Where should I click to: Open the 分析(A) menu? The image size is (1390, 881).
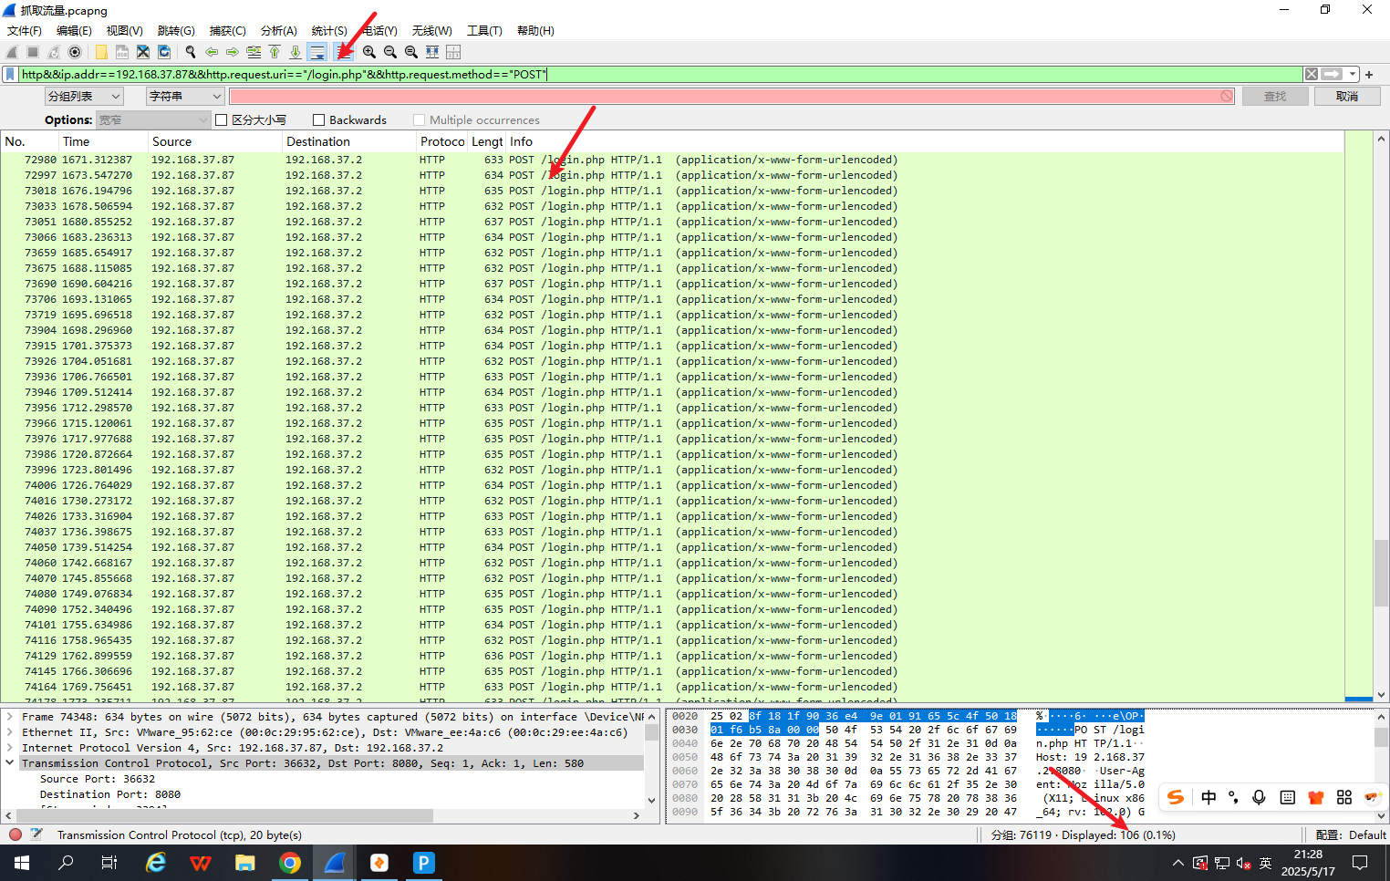pyautogui.click(x=279, y=30)
